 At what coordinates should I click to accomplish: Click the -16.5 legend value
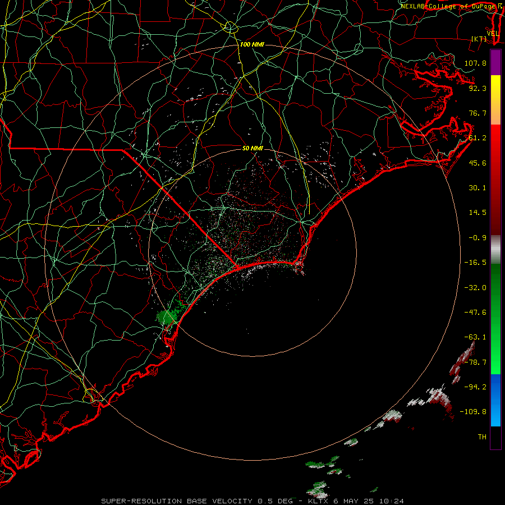(x=475, y=263)
